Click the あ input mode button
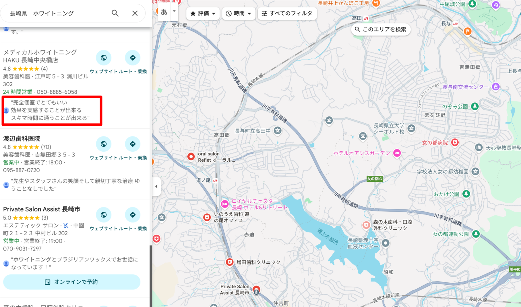Viewport: 521px width, 307px height. point(164,12)
